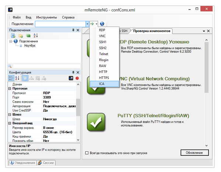This screenshot has width=221, height=172.
Task: Open the quick connect protocol dropdown arrow
Action: 97,24
